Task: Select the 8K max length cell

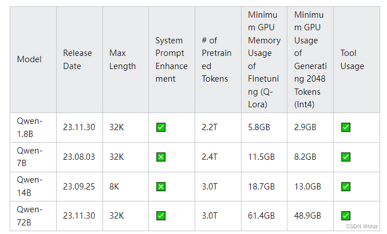Action: click(115, 187)
